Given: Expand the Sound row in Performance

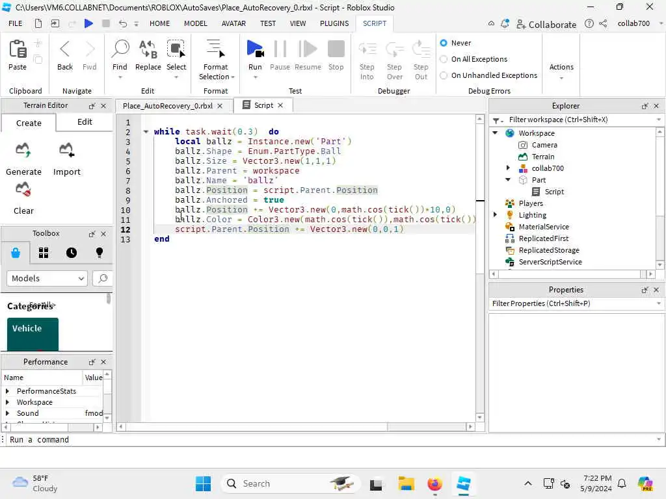Looking at the screenshot, I should (x=7, y=413).
